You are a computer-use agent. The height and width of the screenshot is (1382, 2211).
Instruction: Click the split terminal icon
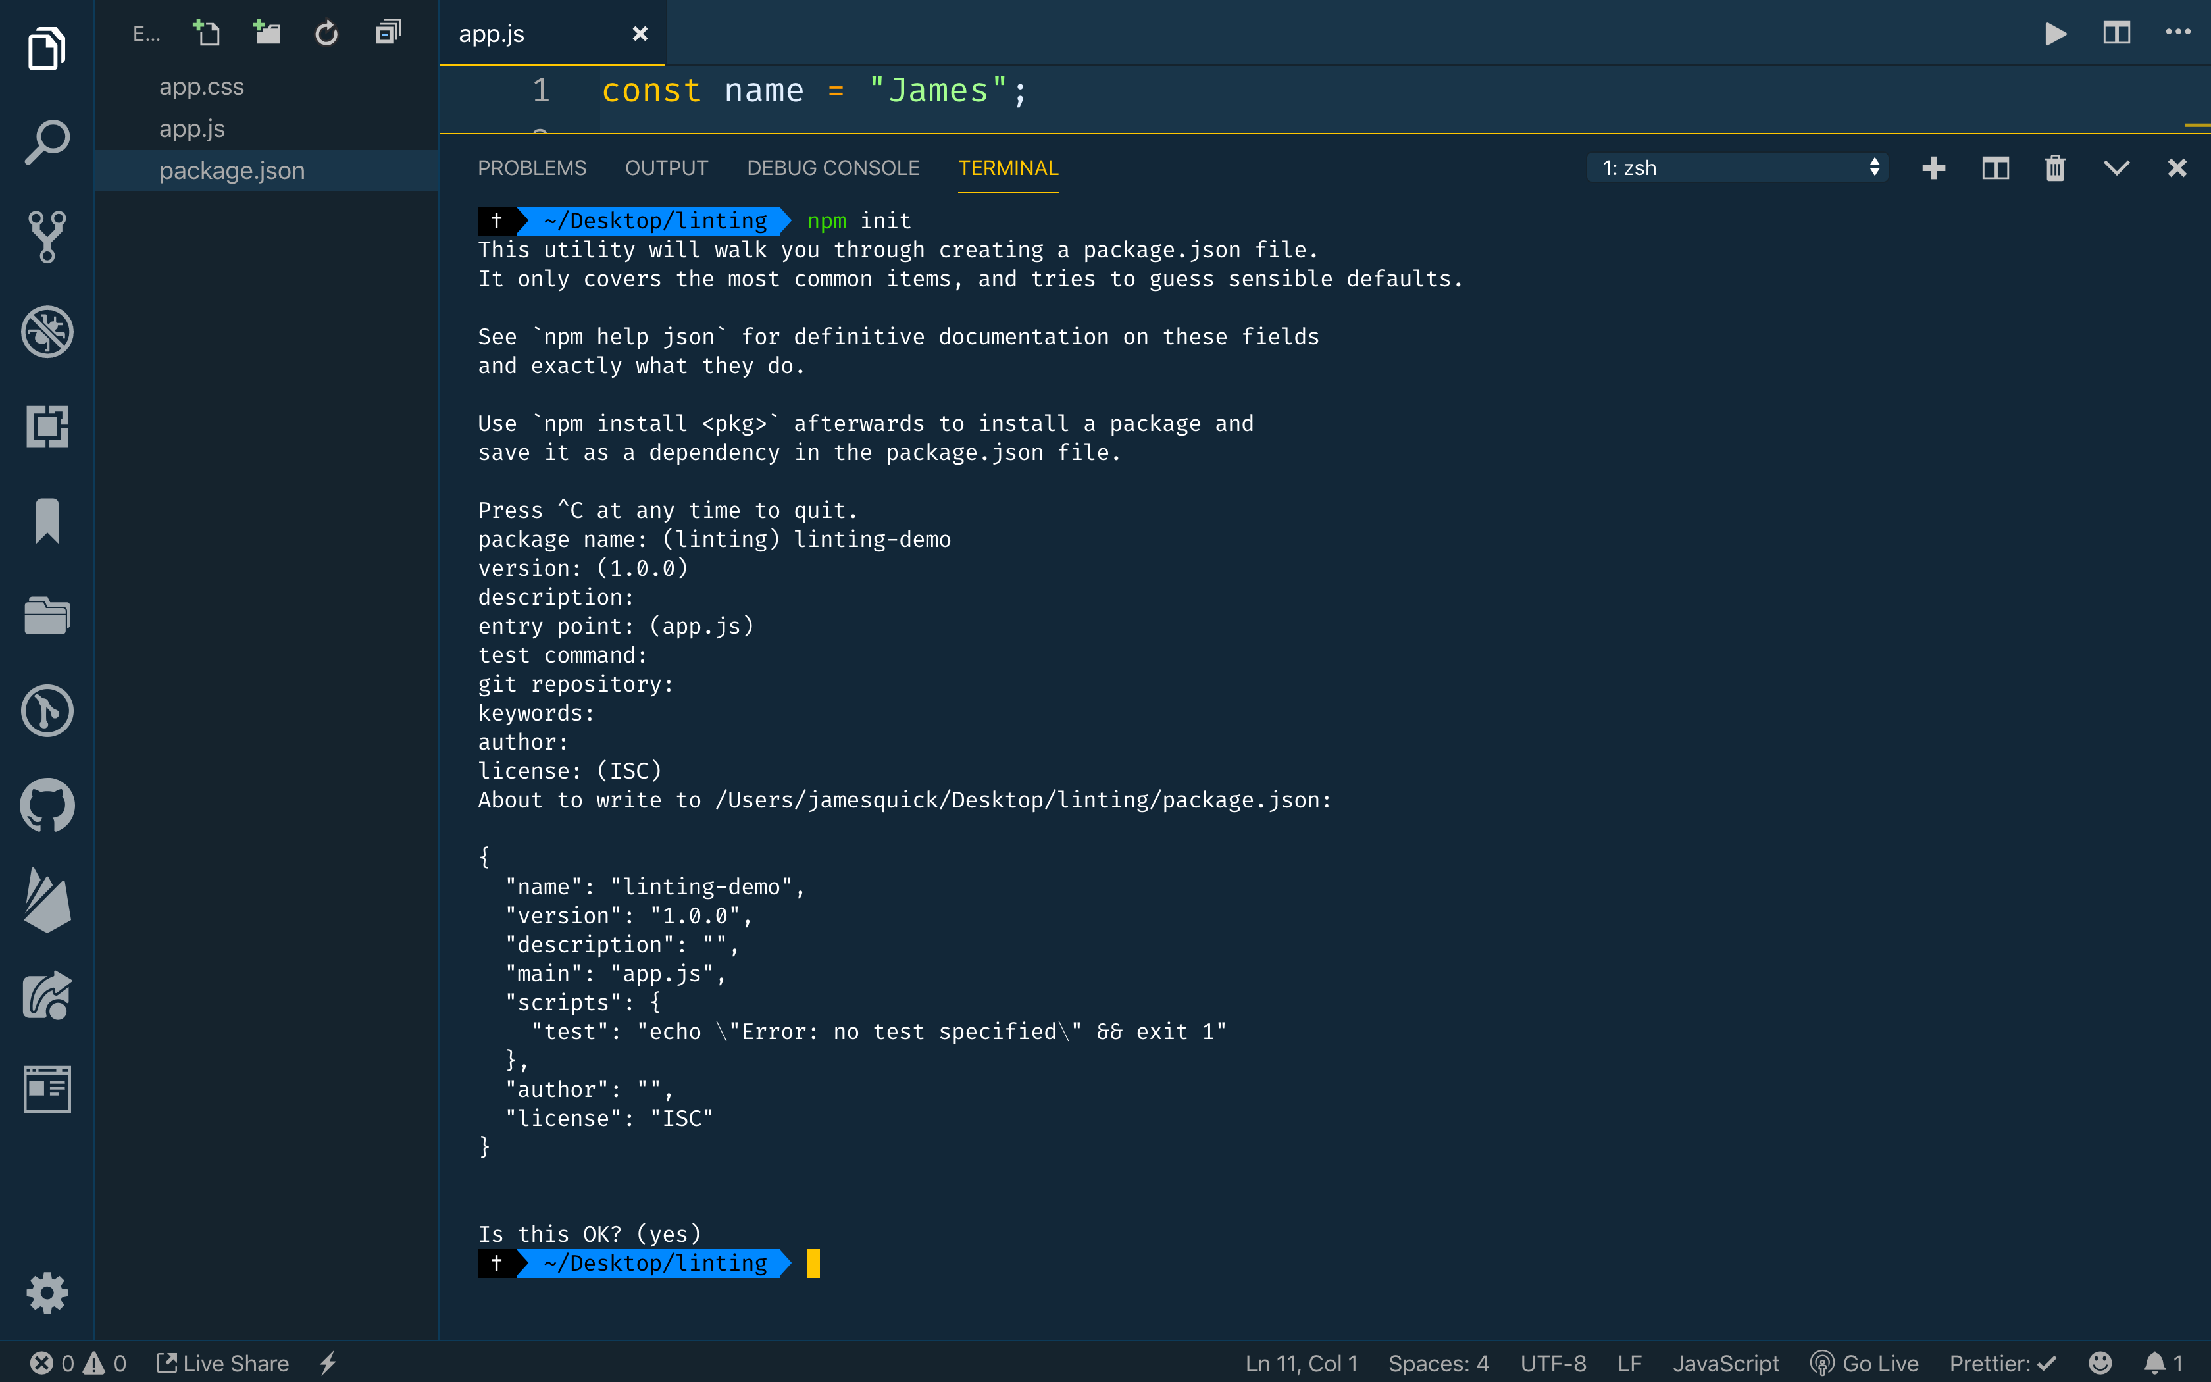point(1996,167)
